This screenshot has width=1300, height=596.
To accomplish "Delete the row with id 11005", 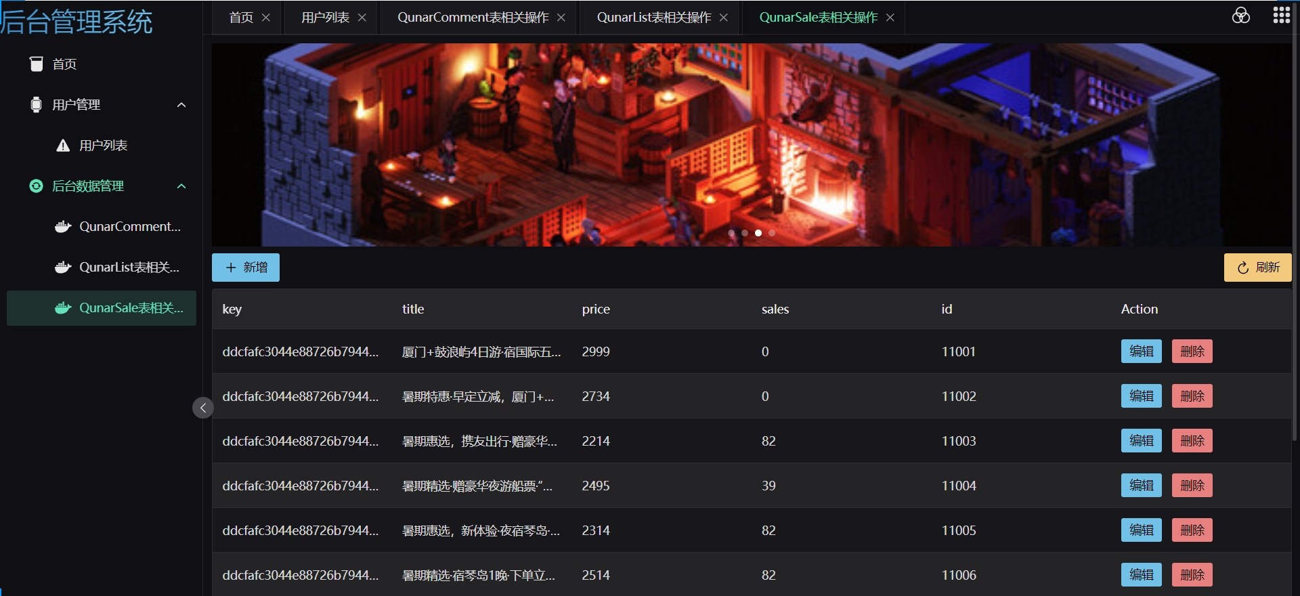I will pos(1192,530).
